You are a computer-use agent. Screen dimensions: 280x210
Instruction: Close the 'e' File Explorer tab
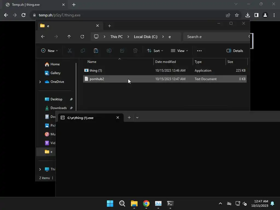point(98,26)
